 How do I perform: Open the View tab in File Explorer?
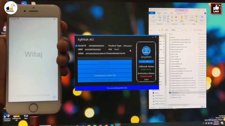click(x=172, y=13)
